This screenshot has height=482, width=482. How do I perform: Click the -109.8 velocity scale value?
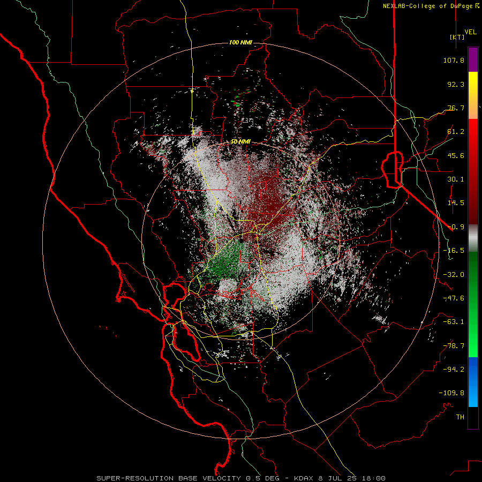point(451,393)
